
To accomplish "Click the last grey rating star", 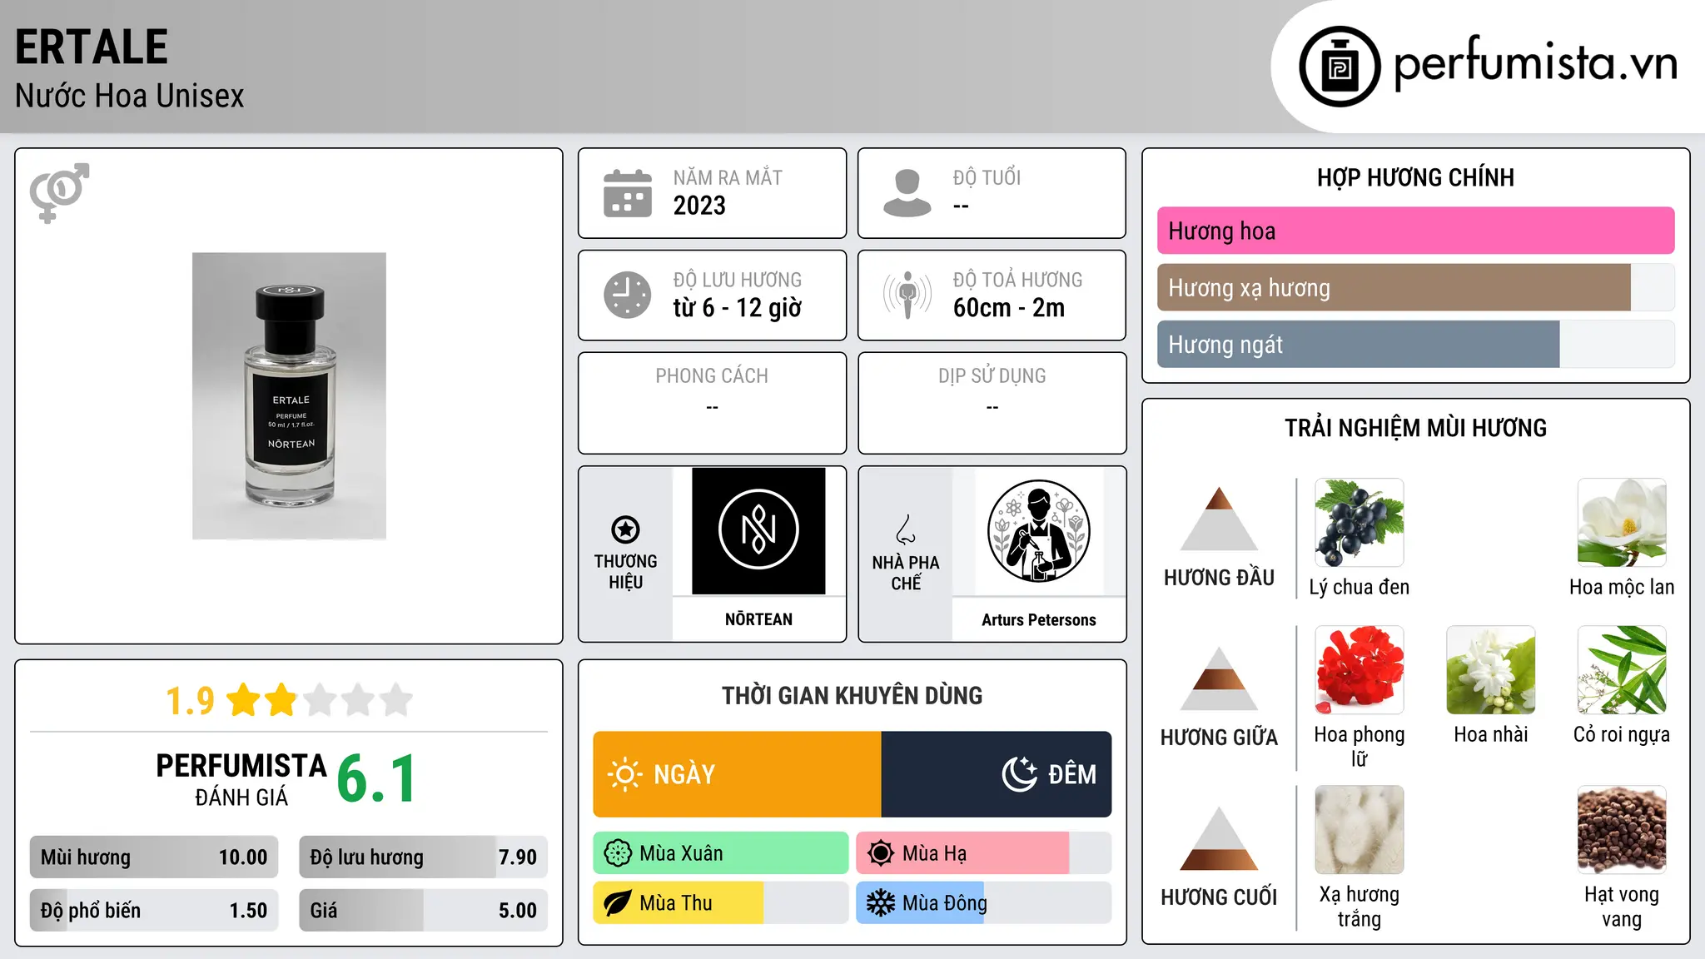I will [x=396, y=700].
